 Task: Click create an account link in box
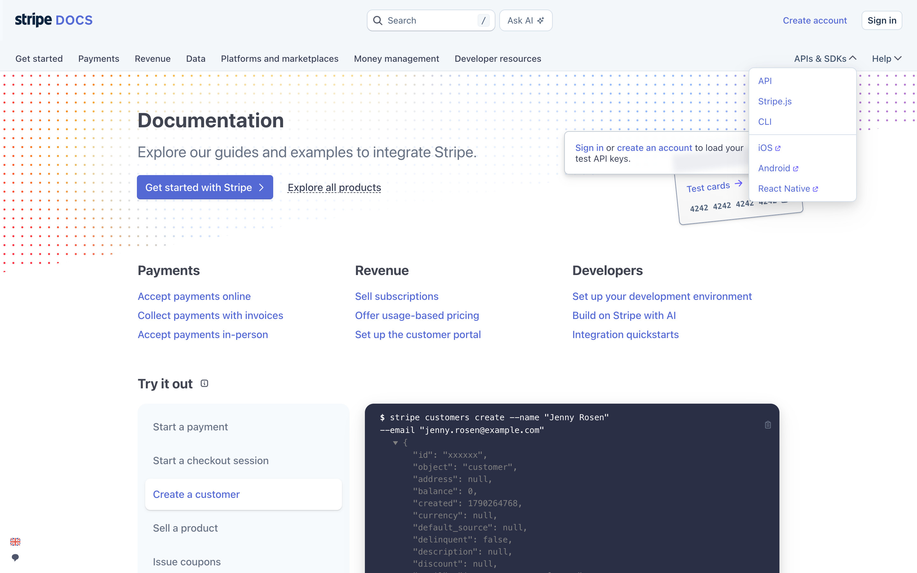coord(654,148)
